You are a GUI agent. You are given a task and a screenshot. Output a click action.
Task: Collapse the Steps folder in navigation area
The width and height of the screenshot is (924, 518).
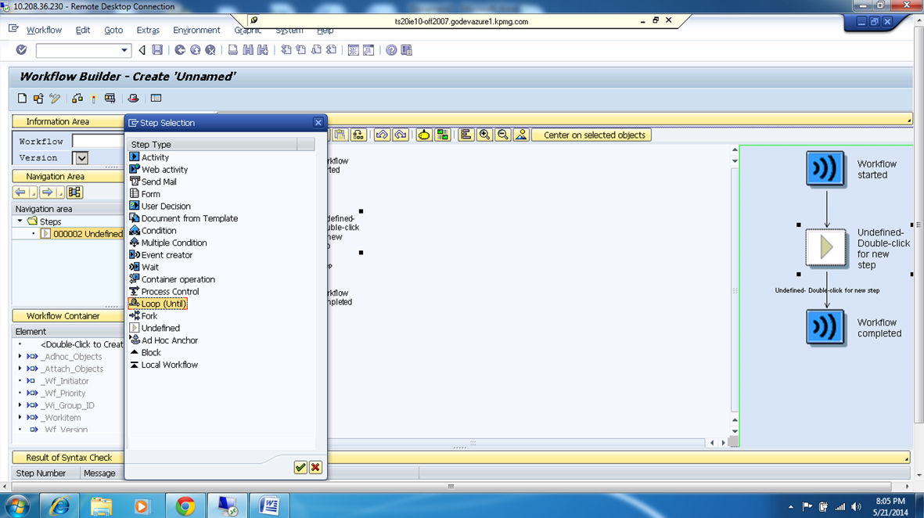coord(19,221)
